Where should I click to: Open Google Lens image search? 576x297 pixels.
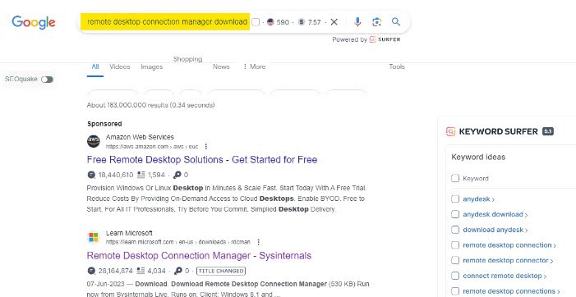[x=376, y=22]
